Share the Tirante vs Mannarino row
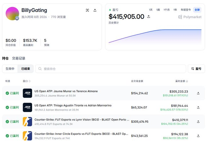The width and height of the screenshot is (214, 154). [x=198, y=107]
